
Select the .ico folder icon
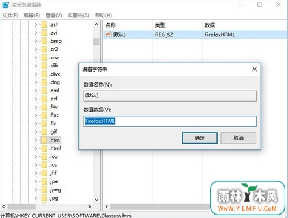point(44,157)
